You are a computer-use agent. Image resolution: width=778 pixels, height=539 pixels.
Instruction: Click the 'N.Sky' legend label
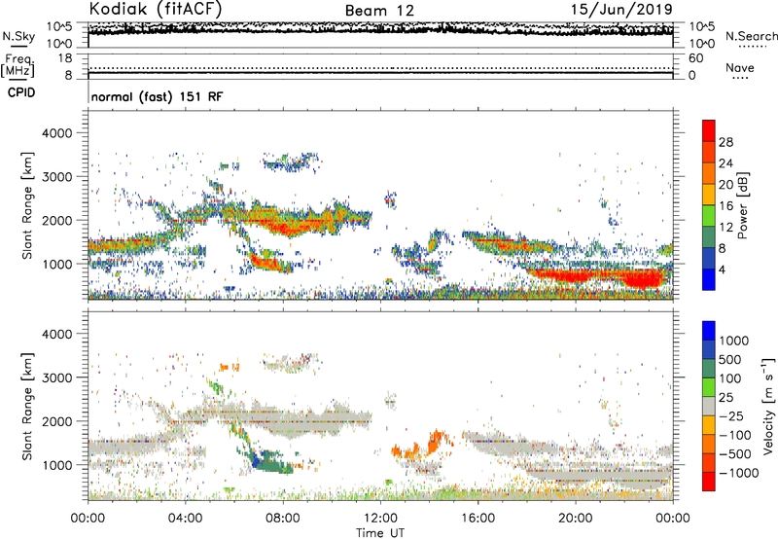point(18,36)
